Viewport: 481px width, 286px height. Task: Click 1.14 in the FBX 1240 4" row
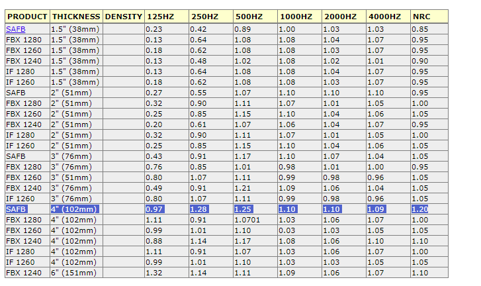198,241
